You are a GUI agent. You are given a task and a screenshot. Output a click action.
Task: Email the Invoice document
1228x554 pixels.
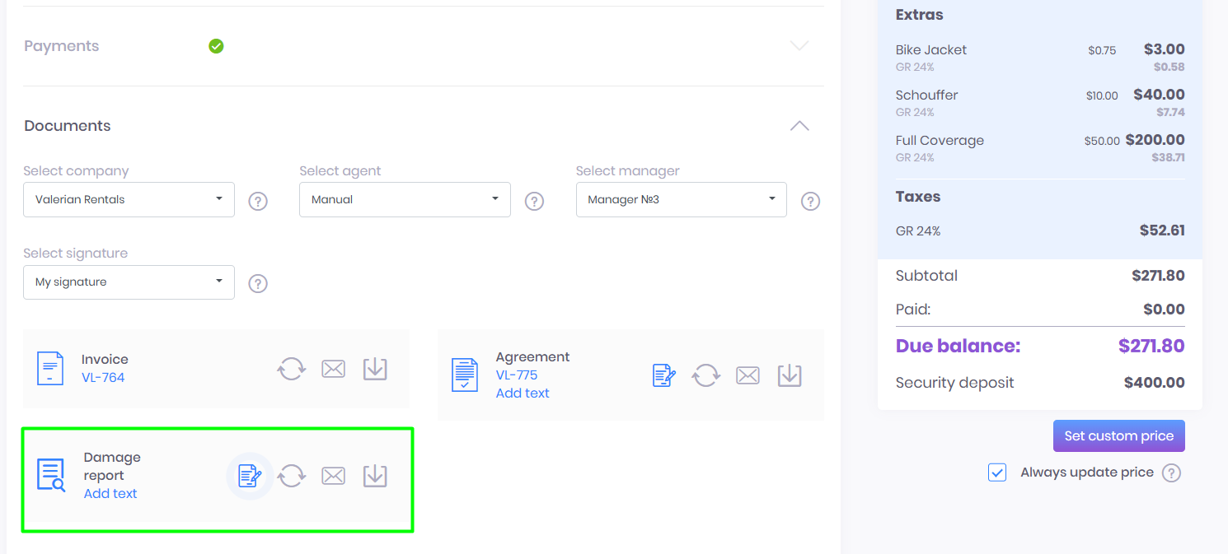(333, 369)
